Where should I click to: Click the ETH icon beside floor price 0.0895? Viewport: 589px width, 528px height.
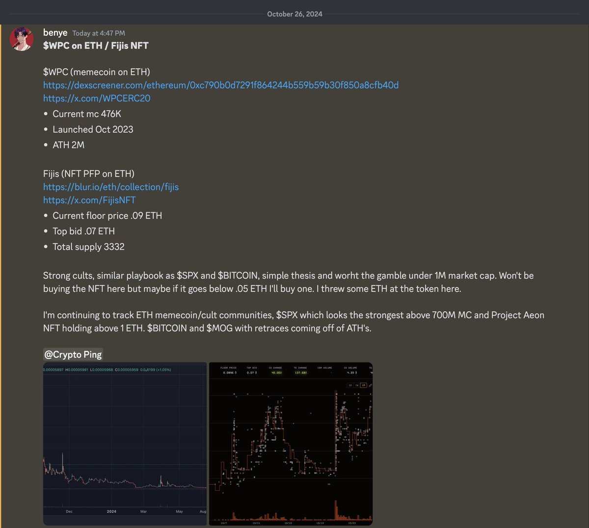(x=236, y=373)
